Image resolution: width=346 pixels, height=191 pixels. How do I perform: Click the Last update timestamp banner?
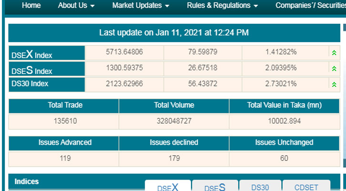click(174, 32)
